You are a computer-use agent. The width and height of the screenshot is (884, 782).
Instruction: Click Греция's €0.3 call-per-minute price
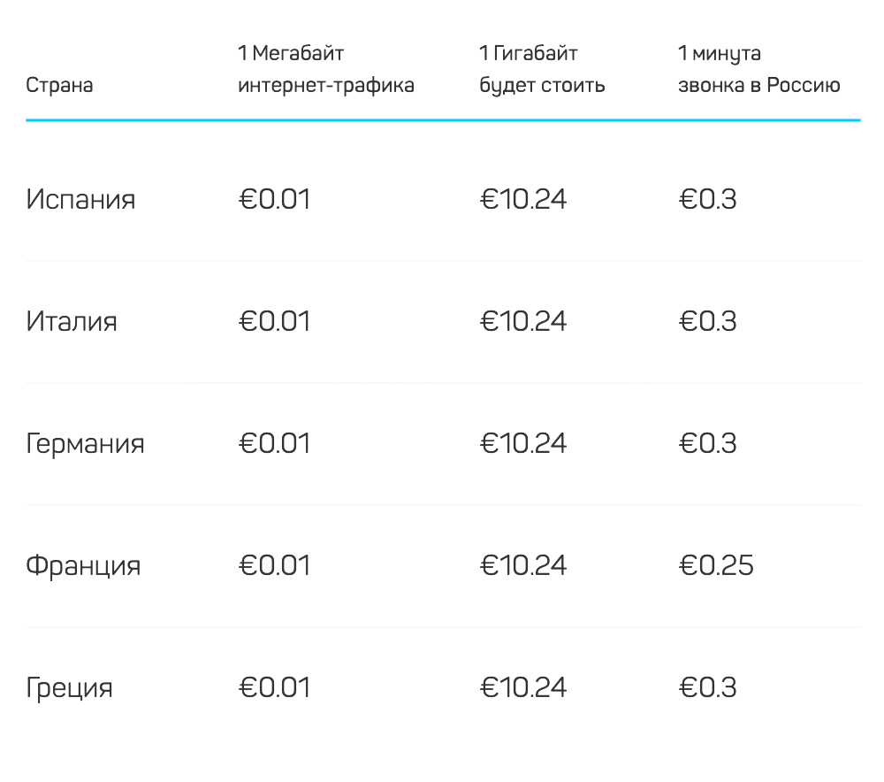[x=707, y=687]
